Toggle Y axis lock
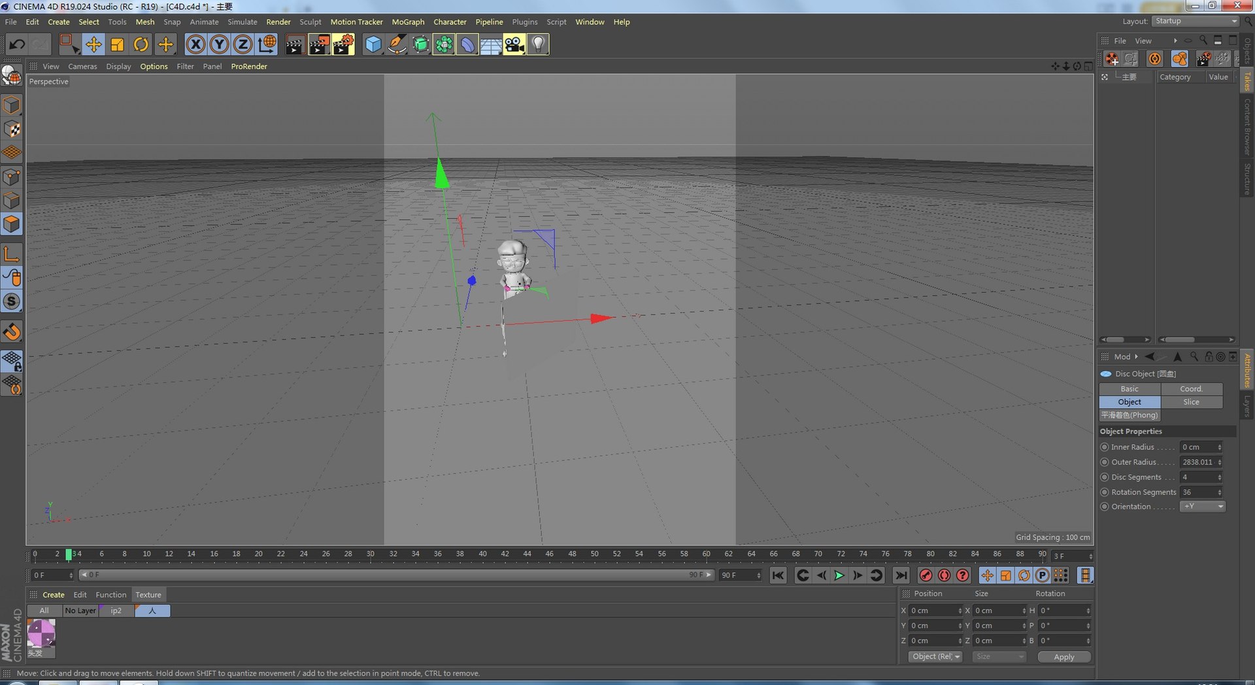1255x685 pixels. click(219, 44)
